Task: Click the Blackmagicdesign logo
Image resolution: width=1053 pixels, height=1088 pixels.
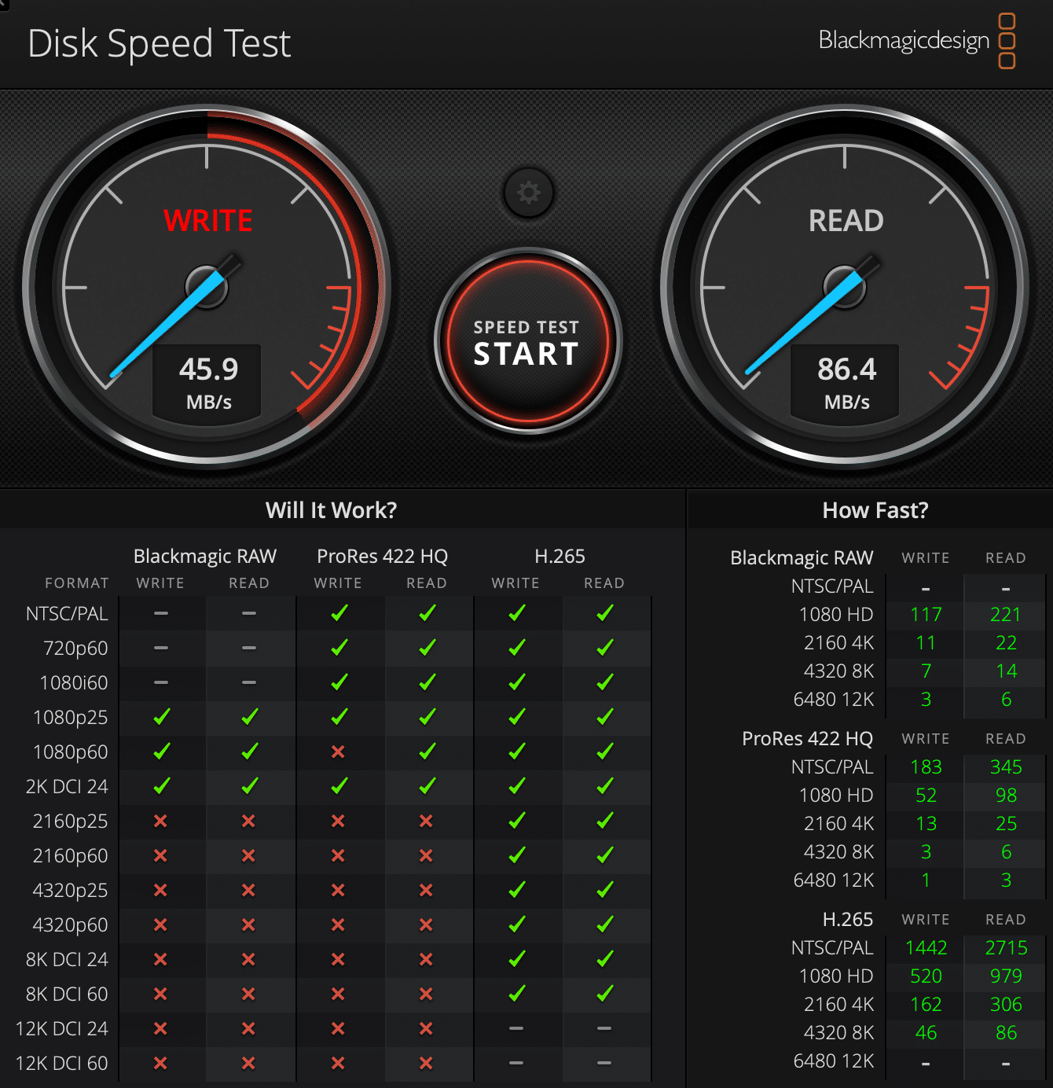Action: pyautogui.click(x=916, y=41)
